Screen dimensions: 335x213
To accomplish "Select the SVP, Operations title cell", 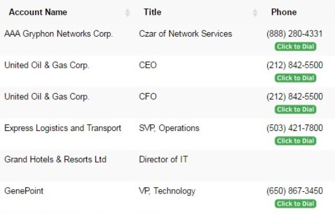I will pos(169,128).
